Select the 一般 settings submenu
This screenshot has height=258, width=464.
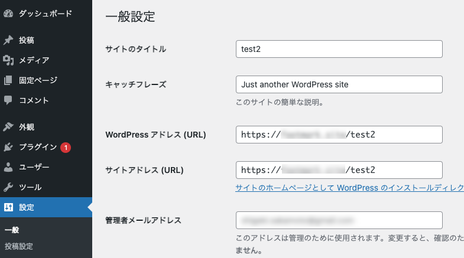pyautogui.click(x=12, y=230)
